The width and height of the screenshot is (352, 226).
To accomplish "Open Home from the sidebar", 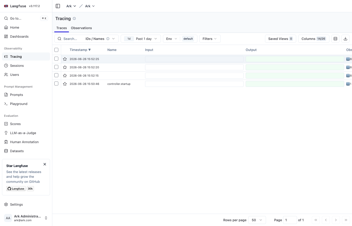I will (x=26, y=27).
